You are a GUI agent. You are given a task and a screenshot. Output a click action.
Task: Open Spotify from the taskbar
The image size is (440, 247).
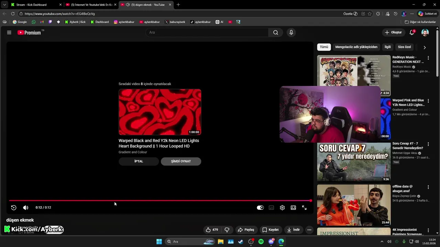261,242
